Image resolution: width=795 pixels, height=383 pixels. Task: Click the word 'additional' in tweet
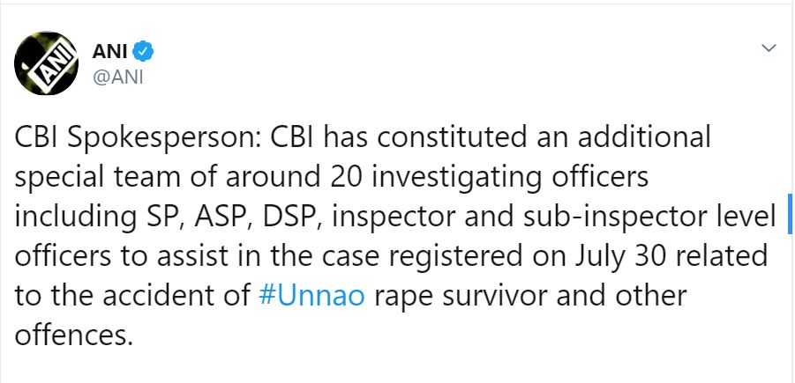coord(644,137)
